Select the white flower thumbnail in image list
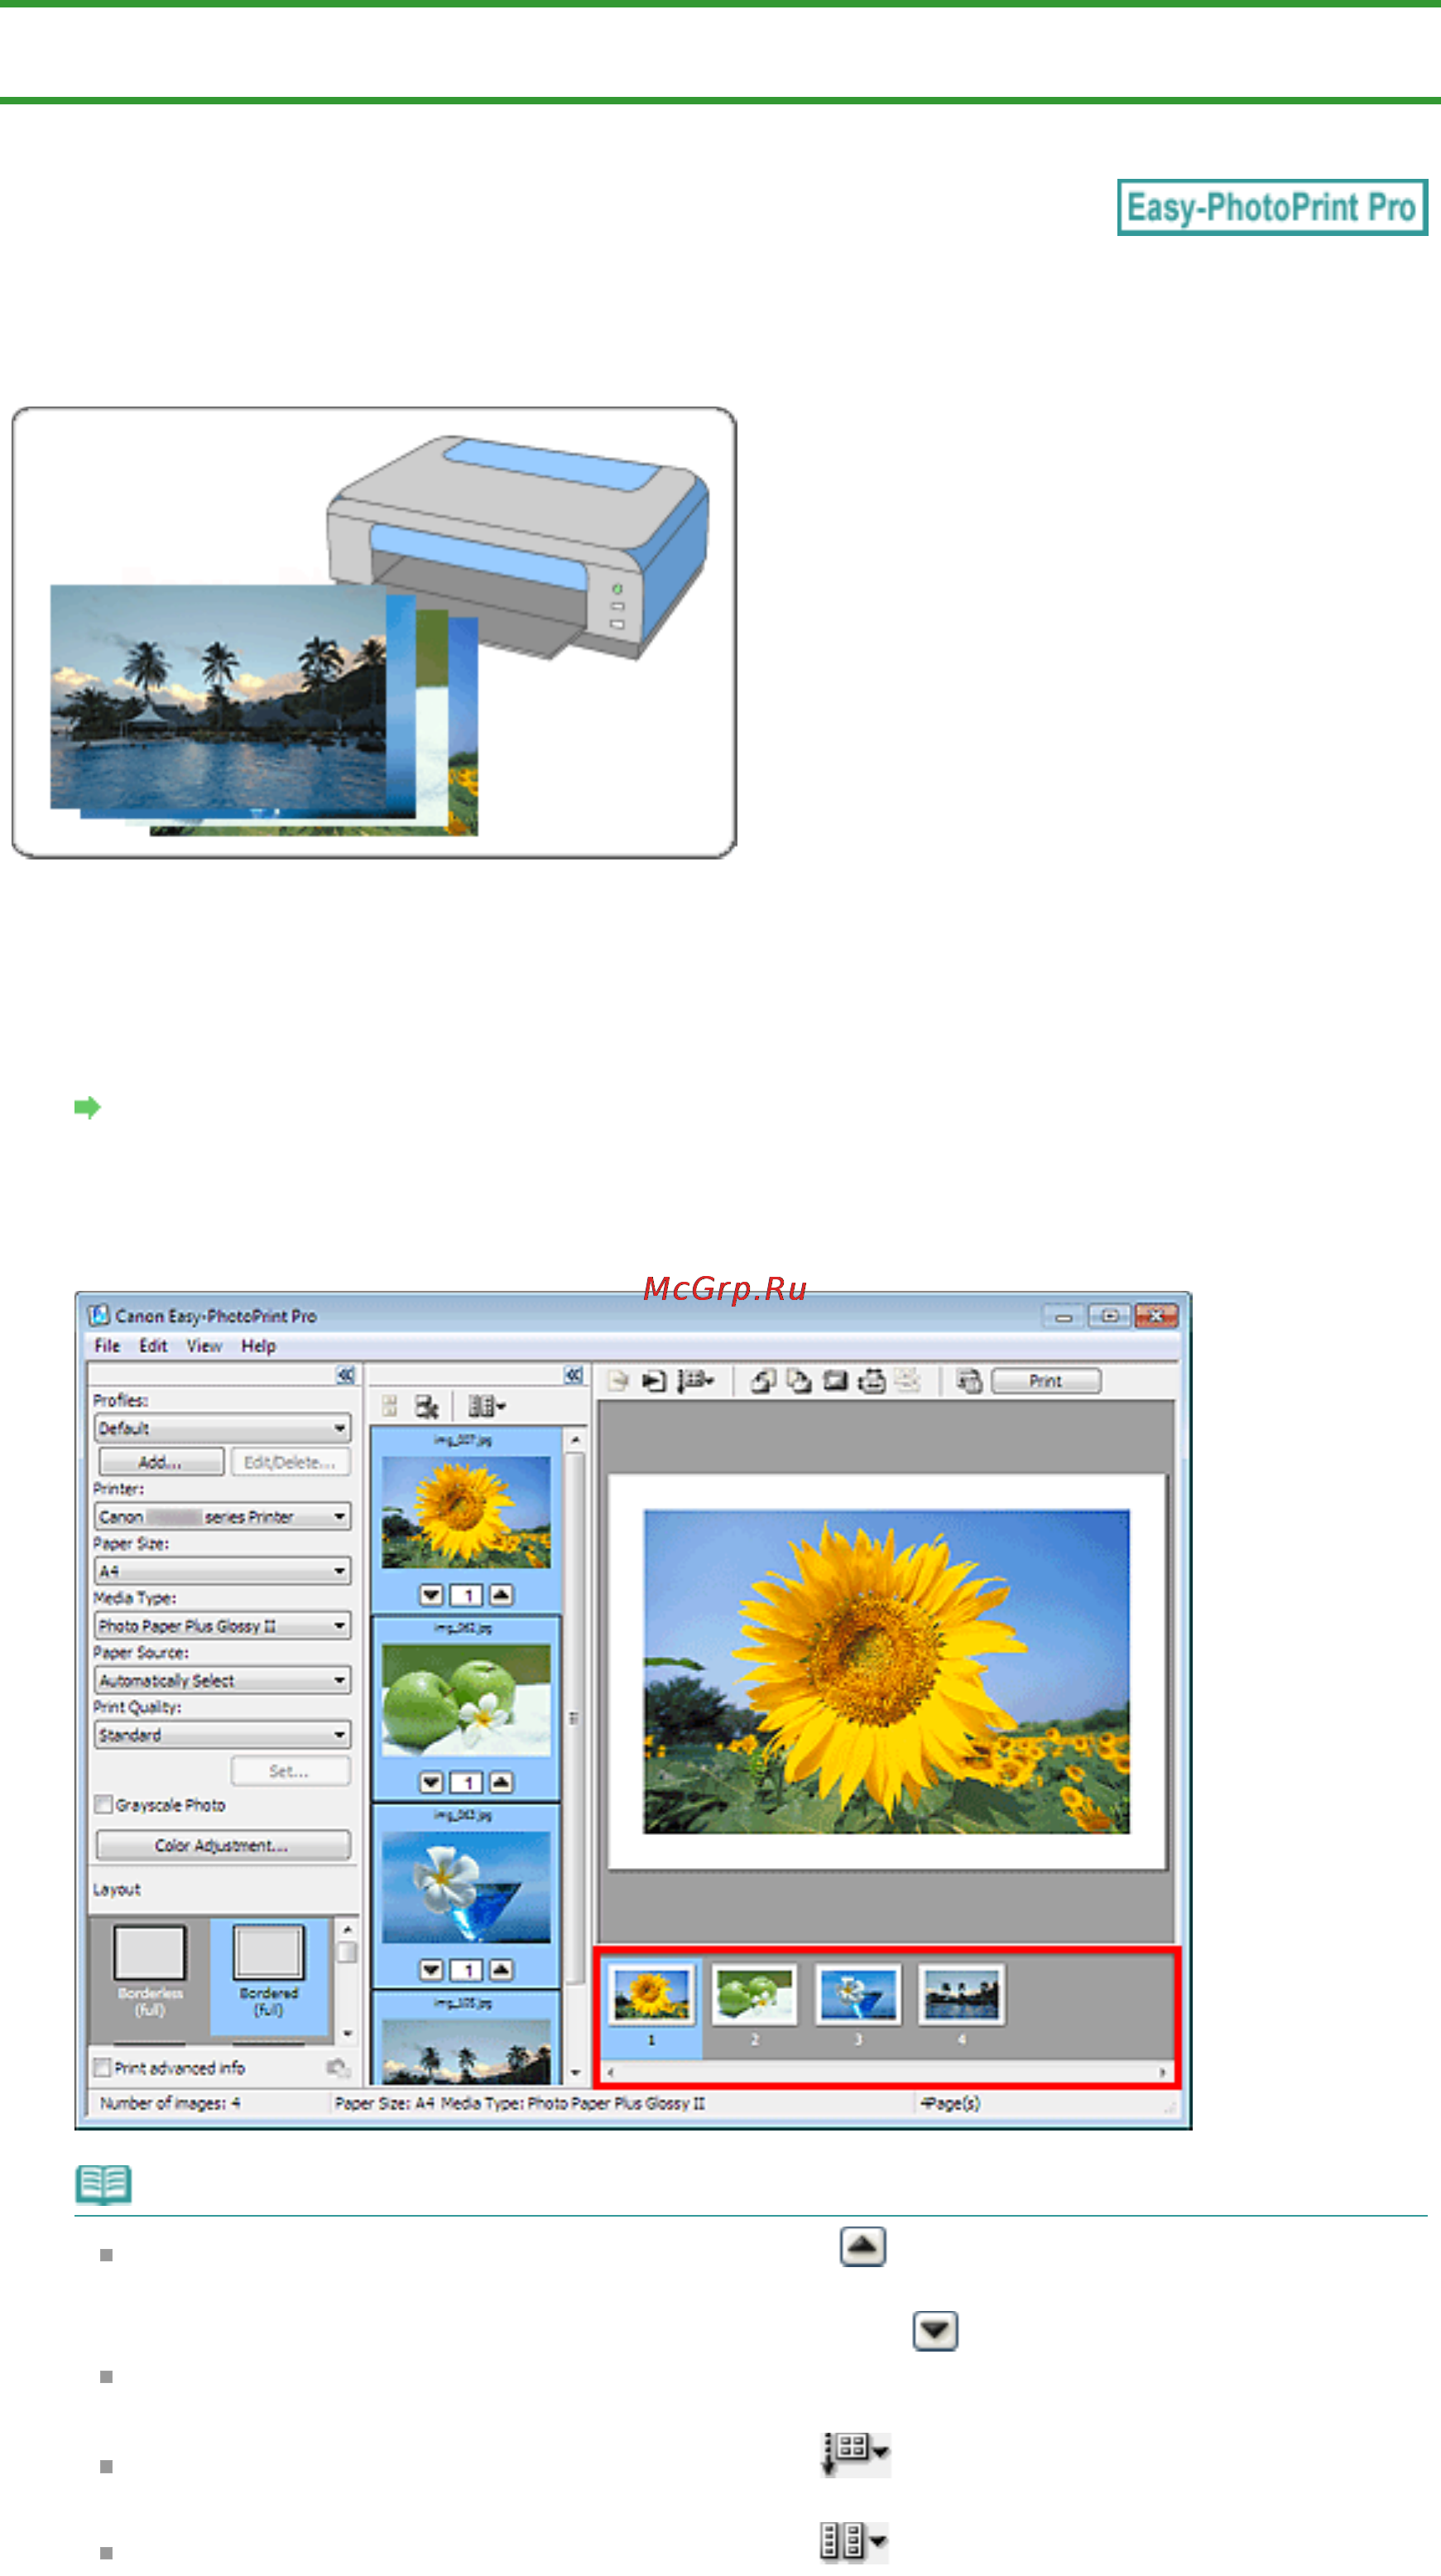This screenshot has width=1441, height=2576. 466,1887
